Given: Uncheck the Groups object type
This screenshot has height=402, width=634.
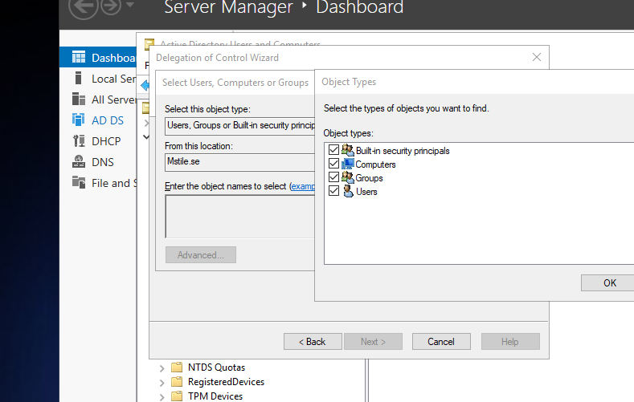Looking at the screenshot, I should [x=333, y=177].
